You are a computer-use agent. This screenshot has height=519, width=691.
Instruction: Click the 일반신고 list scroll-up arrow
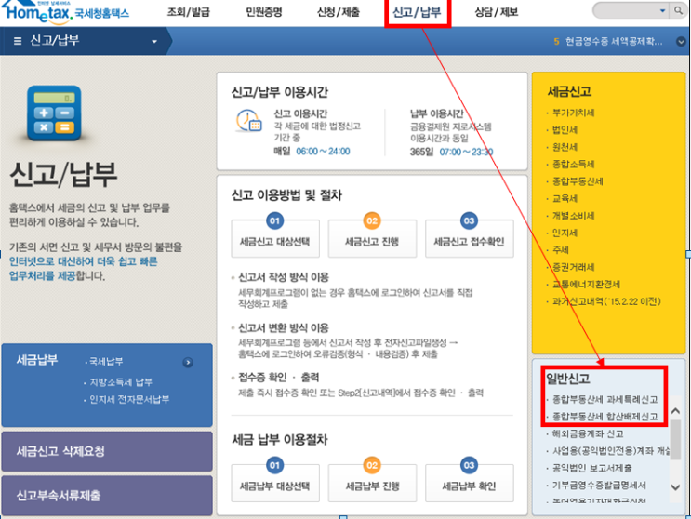point(675,411)
